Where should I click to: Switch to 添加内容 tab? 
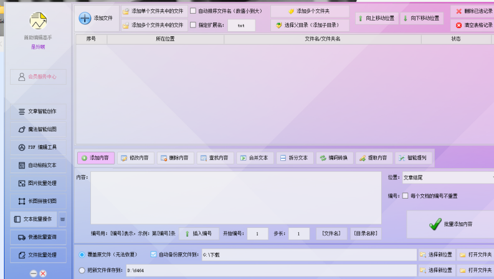(x=96, y=158)
